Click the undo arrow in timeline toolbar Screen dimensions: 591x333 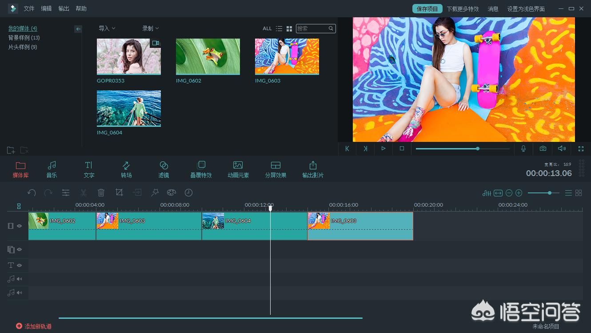point(32,192)
